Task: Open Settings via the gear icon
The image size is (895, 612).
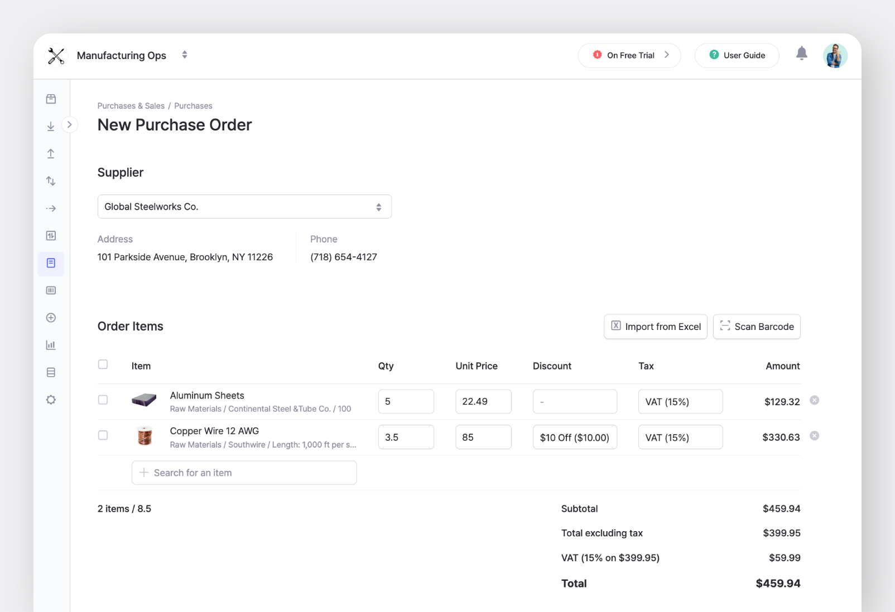Action: pyautogui.click(x=51, y=400)
